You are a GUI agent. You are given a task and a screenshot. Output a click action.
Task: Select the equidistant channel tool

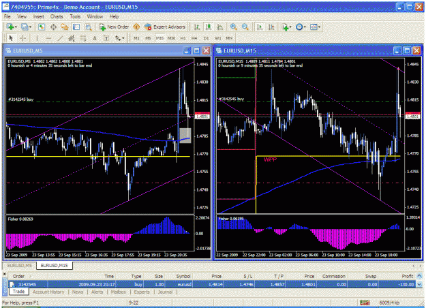pos(72,38)
